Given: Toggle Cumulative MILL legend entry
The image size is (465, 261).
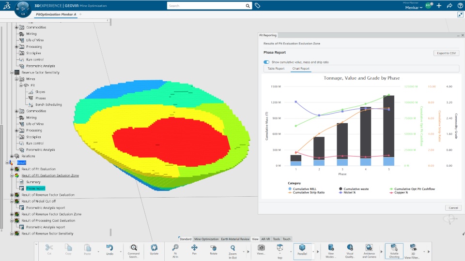Looking at the screenshot, I should pos(302,189).
